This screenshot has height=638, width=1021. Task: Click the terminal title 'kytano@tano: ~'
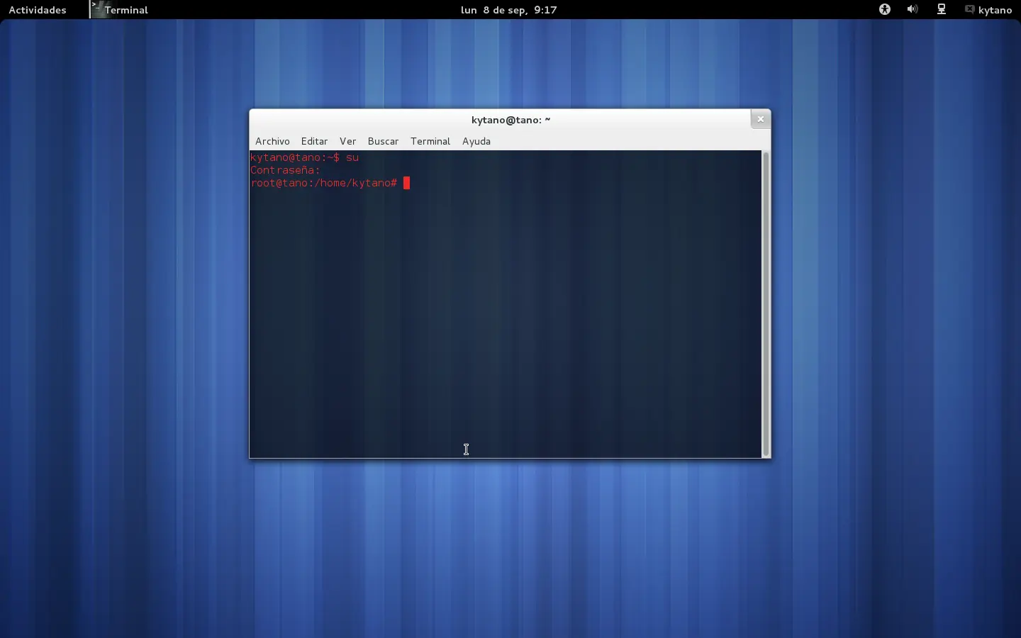point(510,120)
